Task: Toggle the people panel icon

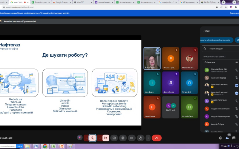Action: [x=227, y=138]
